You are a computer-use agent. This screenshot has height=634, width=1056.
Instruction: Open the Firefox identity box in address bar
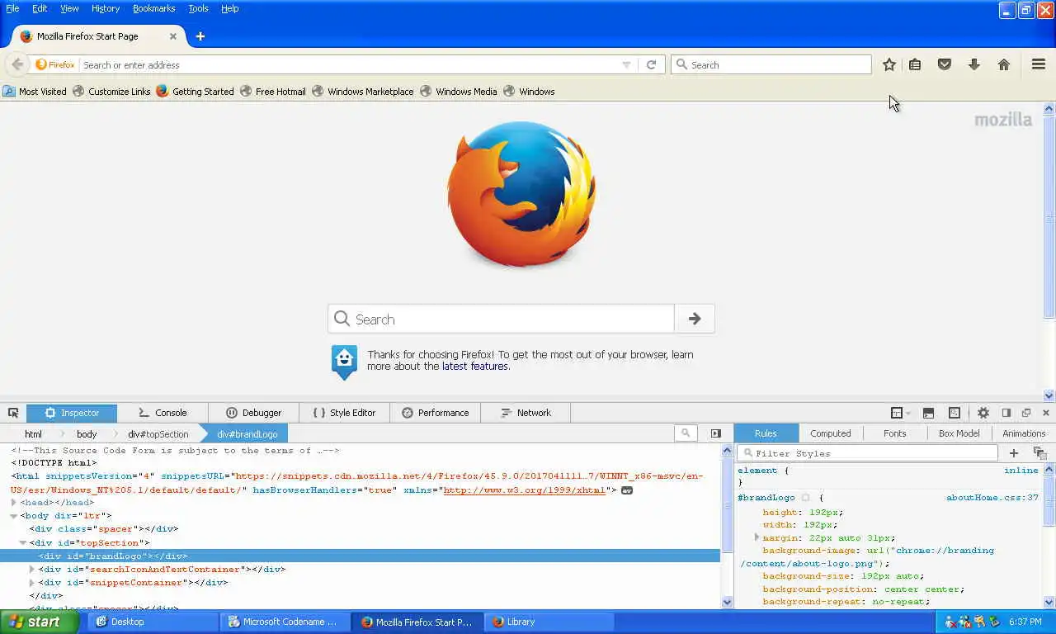pos(55,64)
